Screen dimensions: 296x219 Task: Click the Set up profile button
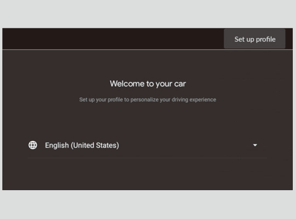(x=254, y=39)
